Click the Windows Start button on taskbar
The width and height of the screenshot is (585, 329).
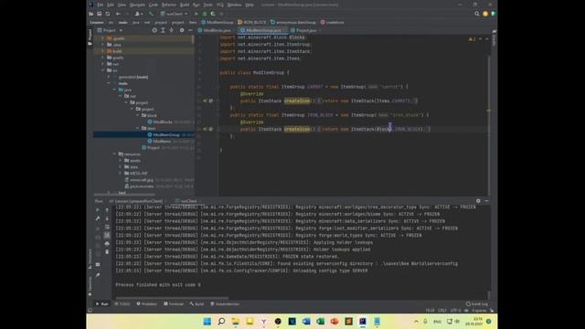pos(207,322)
